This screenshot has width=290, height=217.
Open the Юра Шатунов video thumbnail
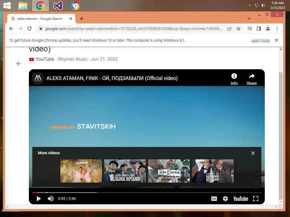169,171
